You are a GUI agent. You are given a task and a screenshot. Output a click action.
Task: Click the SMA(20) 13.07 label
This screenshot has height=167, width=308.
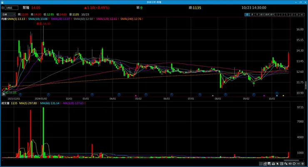pyautogui.click(x=60, y=19)
